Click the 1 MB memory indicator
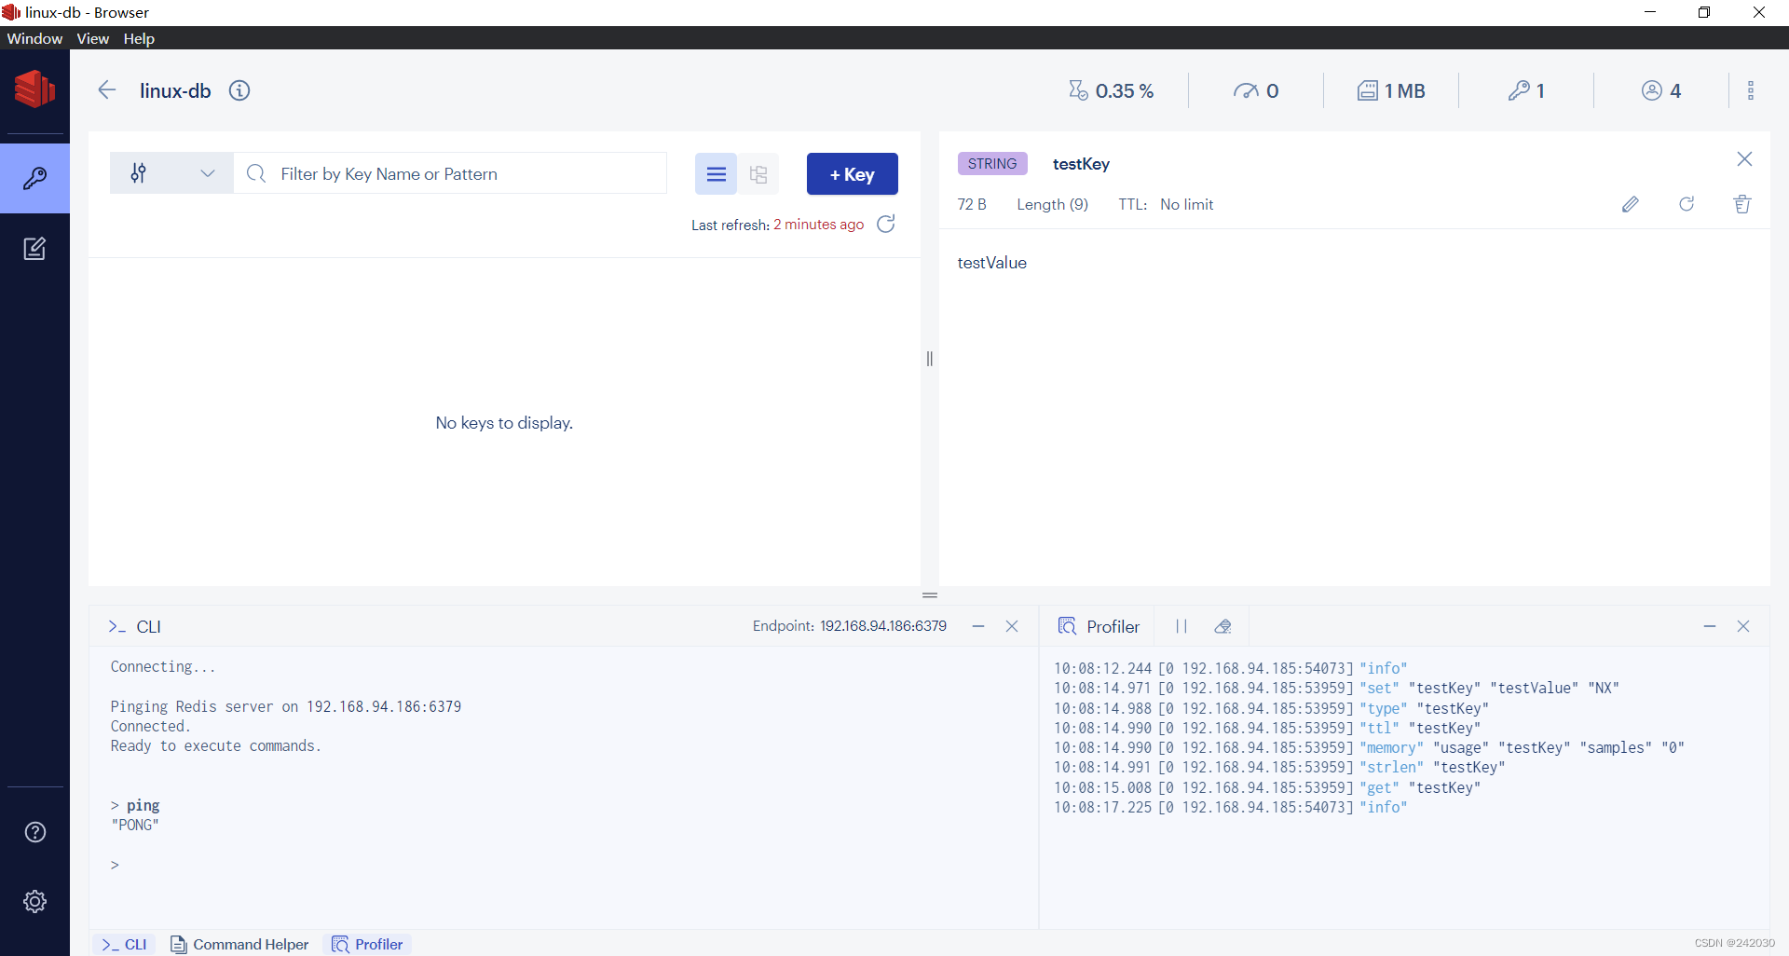1789x956 pixels. [x=1391, y=90]
